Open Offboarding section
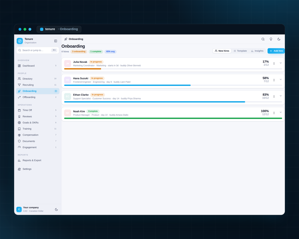Viewport: 299px width, 239px height. (x=38, y=97)
